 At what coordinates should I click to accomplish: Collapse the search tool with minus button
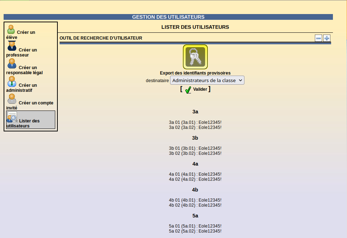318,38
